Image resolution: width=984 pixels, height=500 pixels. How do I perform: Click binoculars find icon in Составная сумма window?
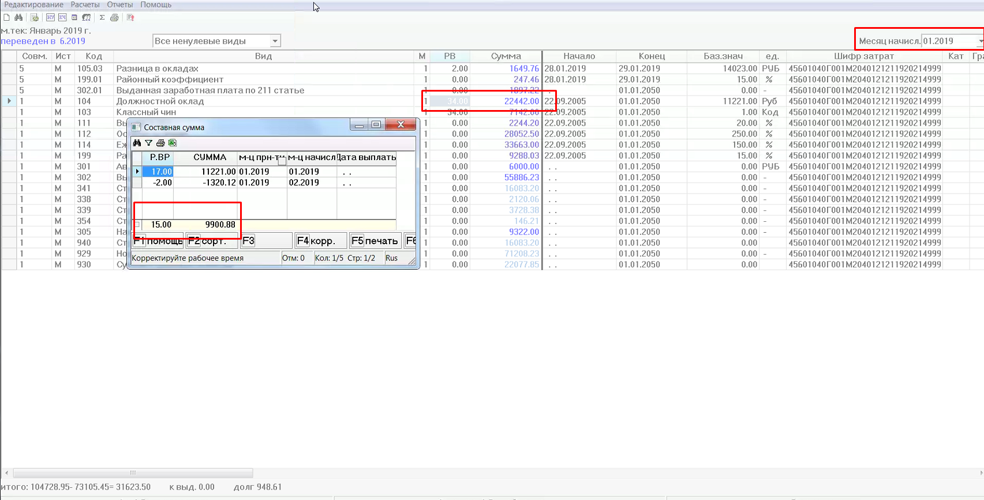[x=137, y=143]
